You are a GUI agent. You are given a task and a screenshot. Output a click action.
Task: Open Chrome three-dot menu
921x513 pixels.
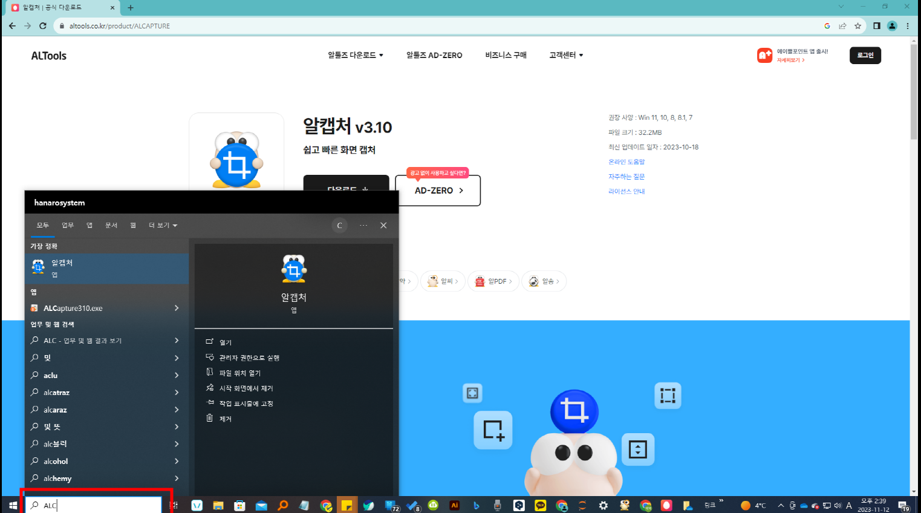point(908,26)
